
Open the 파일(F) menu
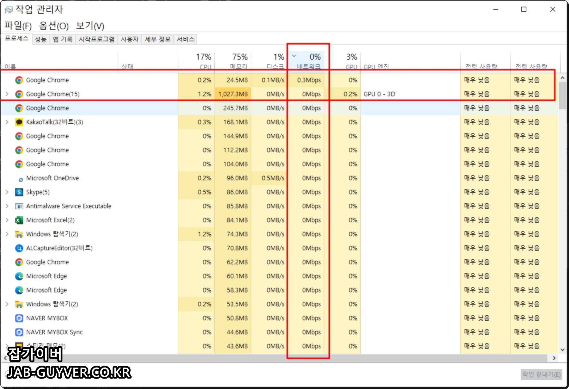(x=18, y=26)
